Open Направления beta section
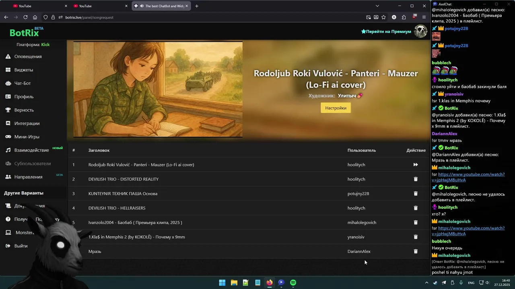This screenshot has width=515, height=289. (x=28, y=177)
